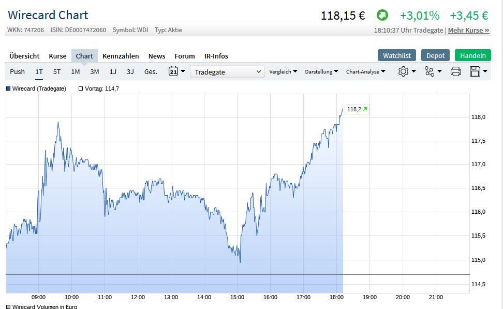Select the 3J time range
503x309 pixels.
[130, 71]
